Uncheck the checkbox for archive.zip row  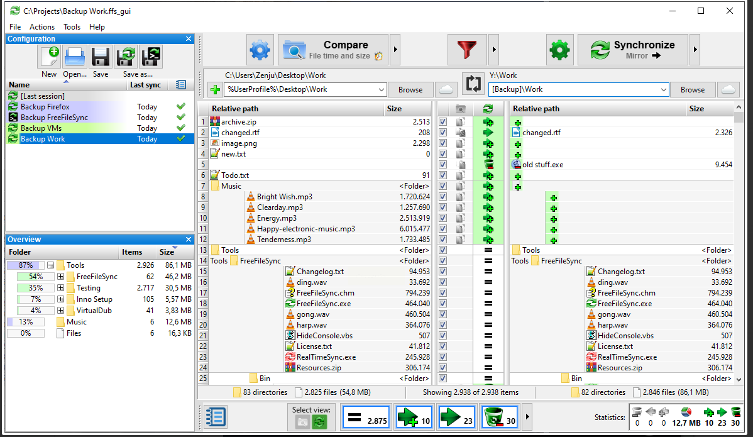tap(443, 122)
